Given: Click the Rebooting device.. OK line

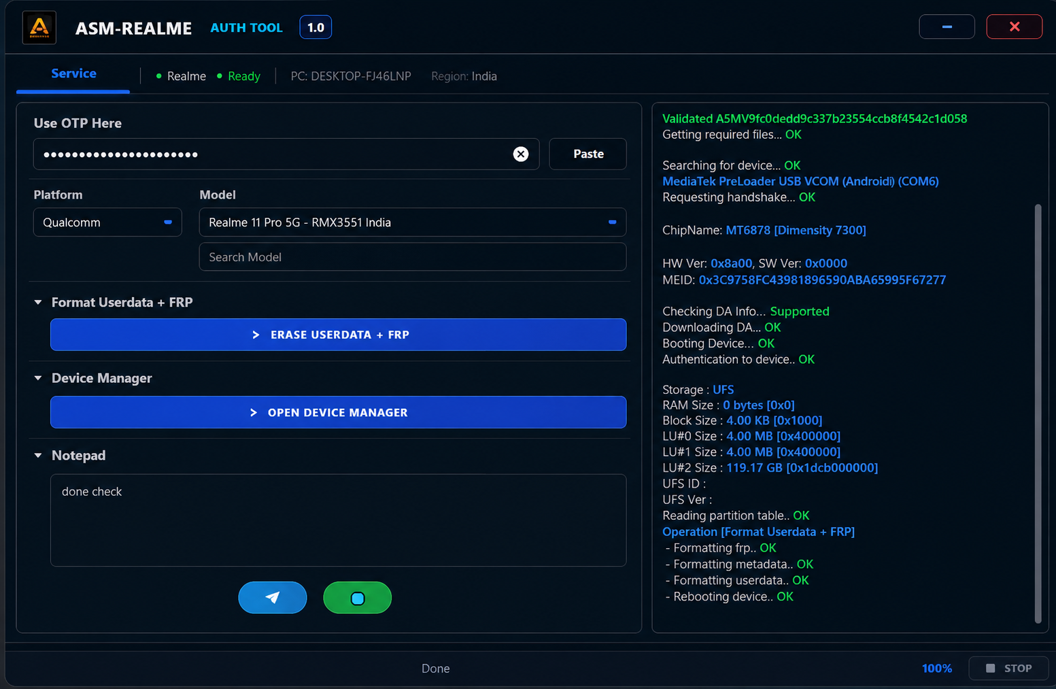Looking at the screenshot, I should (x=730, y=596).
